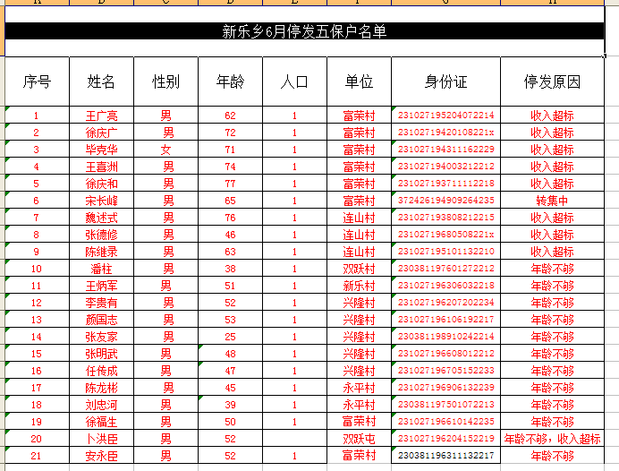The width and height of the screenshot is (619, 471).
Task: Select the age cell 38 for 潘柱
Action: pos(230,269)
